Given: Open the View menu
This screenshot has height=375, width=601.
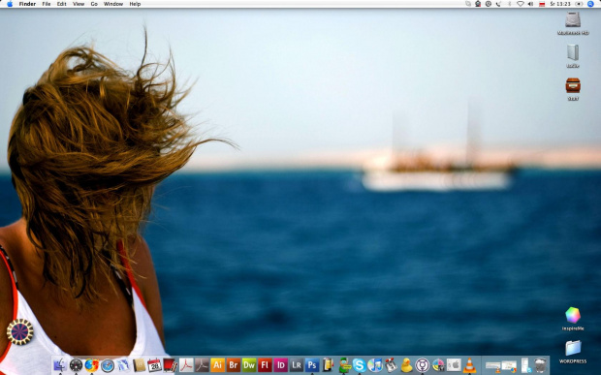Looking at the screenshot, I should pos(79,4).
